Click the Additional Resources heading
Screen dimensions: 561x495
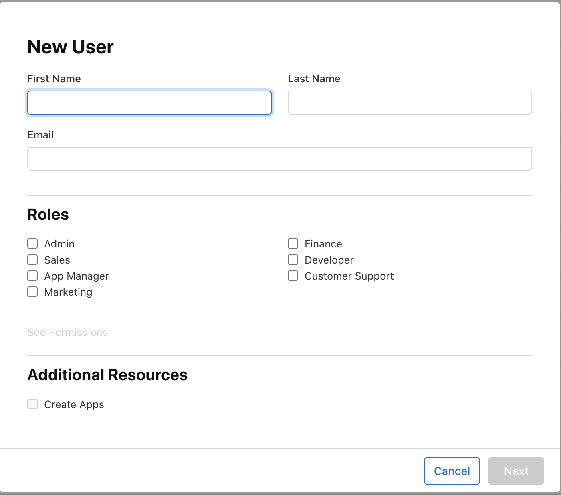pyautogui.click(x=107, y=375)
